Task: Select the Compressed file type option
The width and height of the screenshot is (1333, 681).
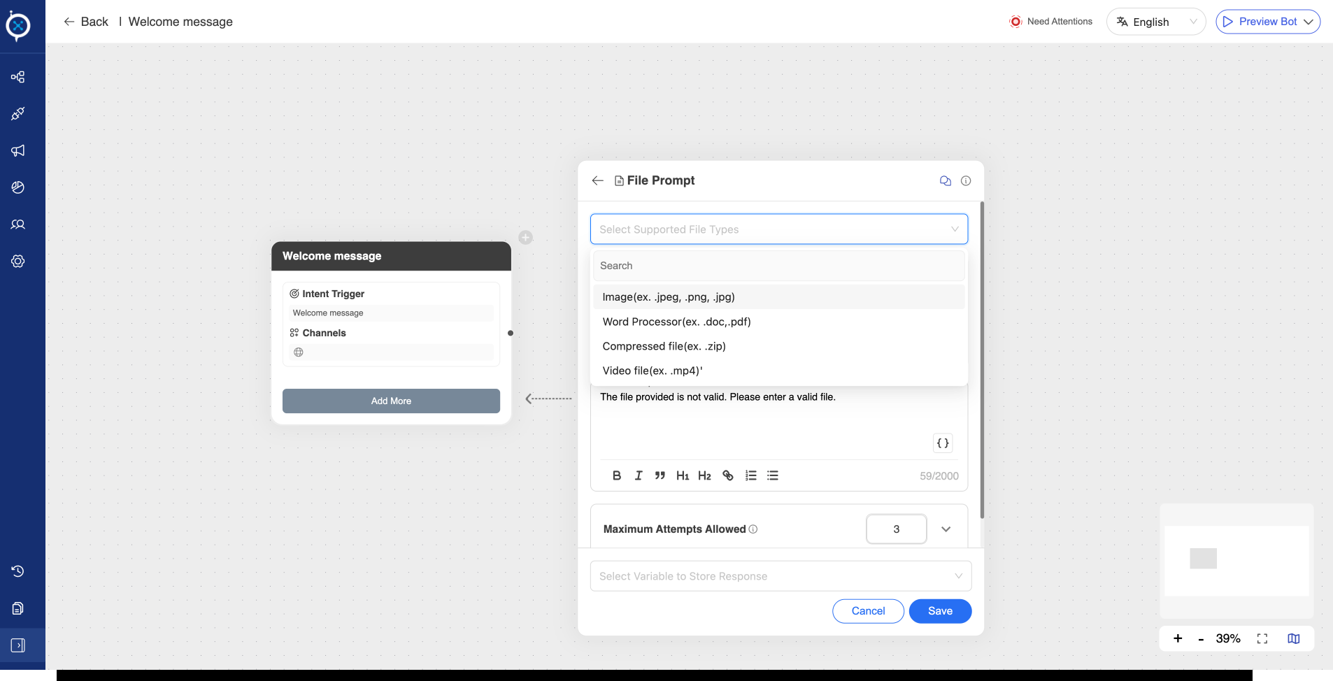Action: coord(779,346)
